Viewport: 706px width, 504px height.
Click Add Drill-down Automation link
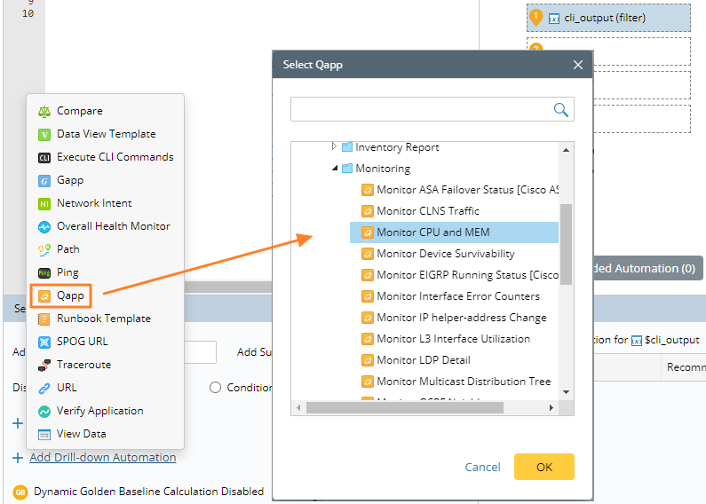point(102,458)
